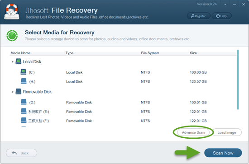Click the Load Image button
Viewport: 249px width, 164px height.
click(227, 132)
